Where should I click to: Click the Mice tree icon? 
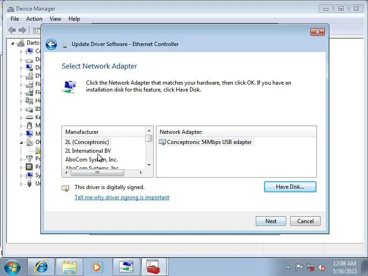29,126
